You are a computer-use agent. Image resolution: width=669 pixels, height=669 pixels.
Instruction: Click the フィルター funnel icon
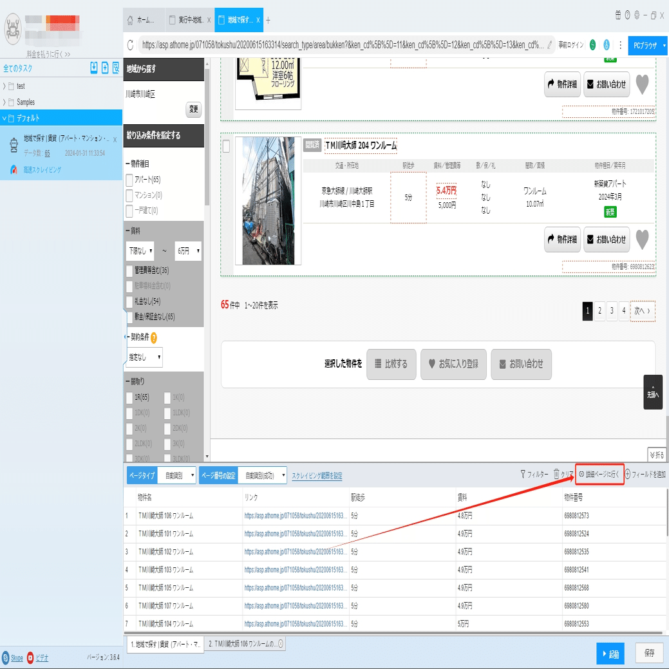523,474
